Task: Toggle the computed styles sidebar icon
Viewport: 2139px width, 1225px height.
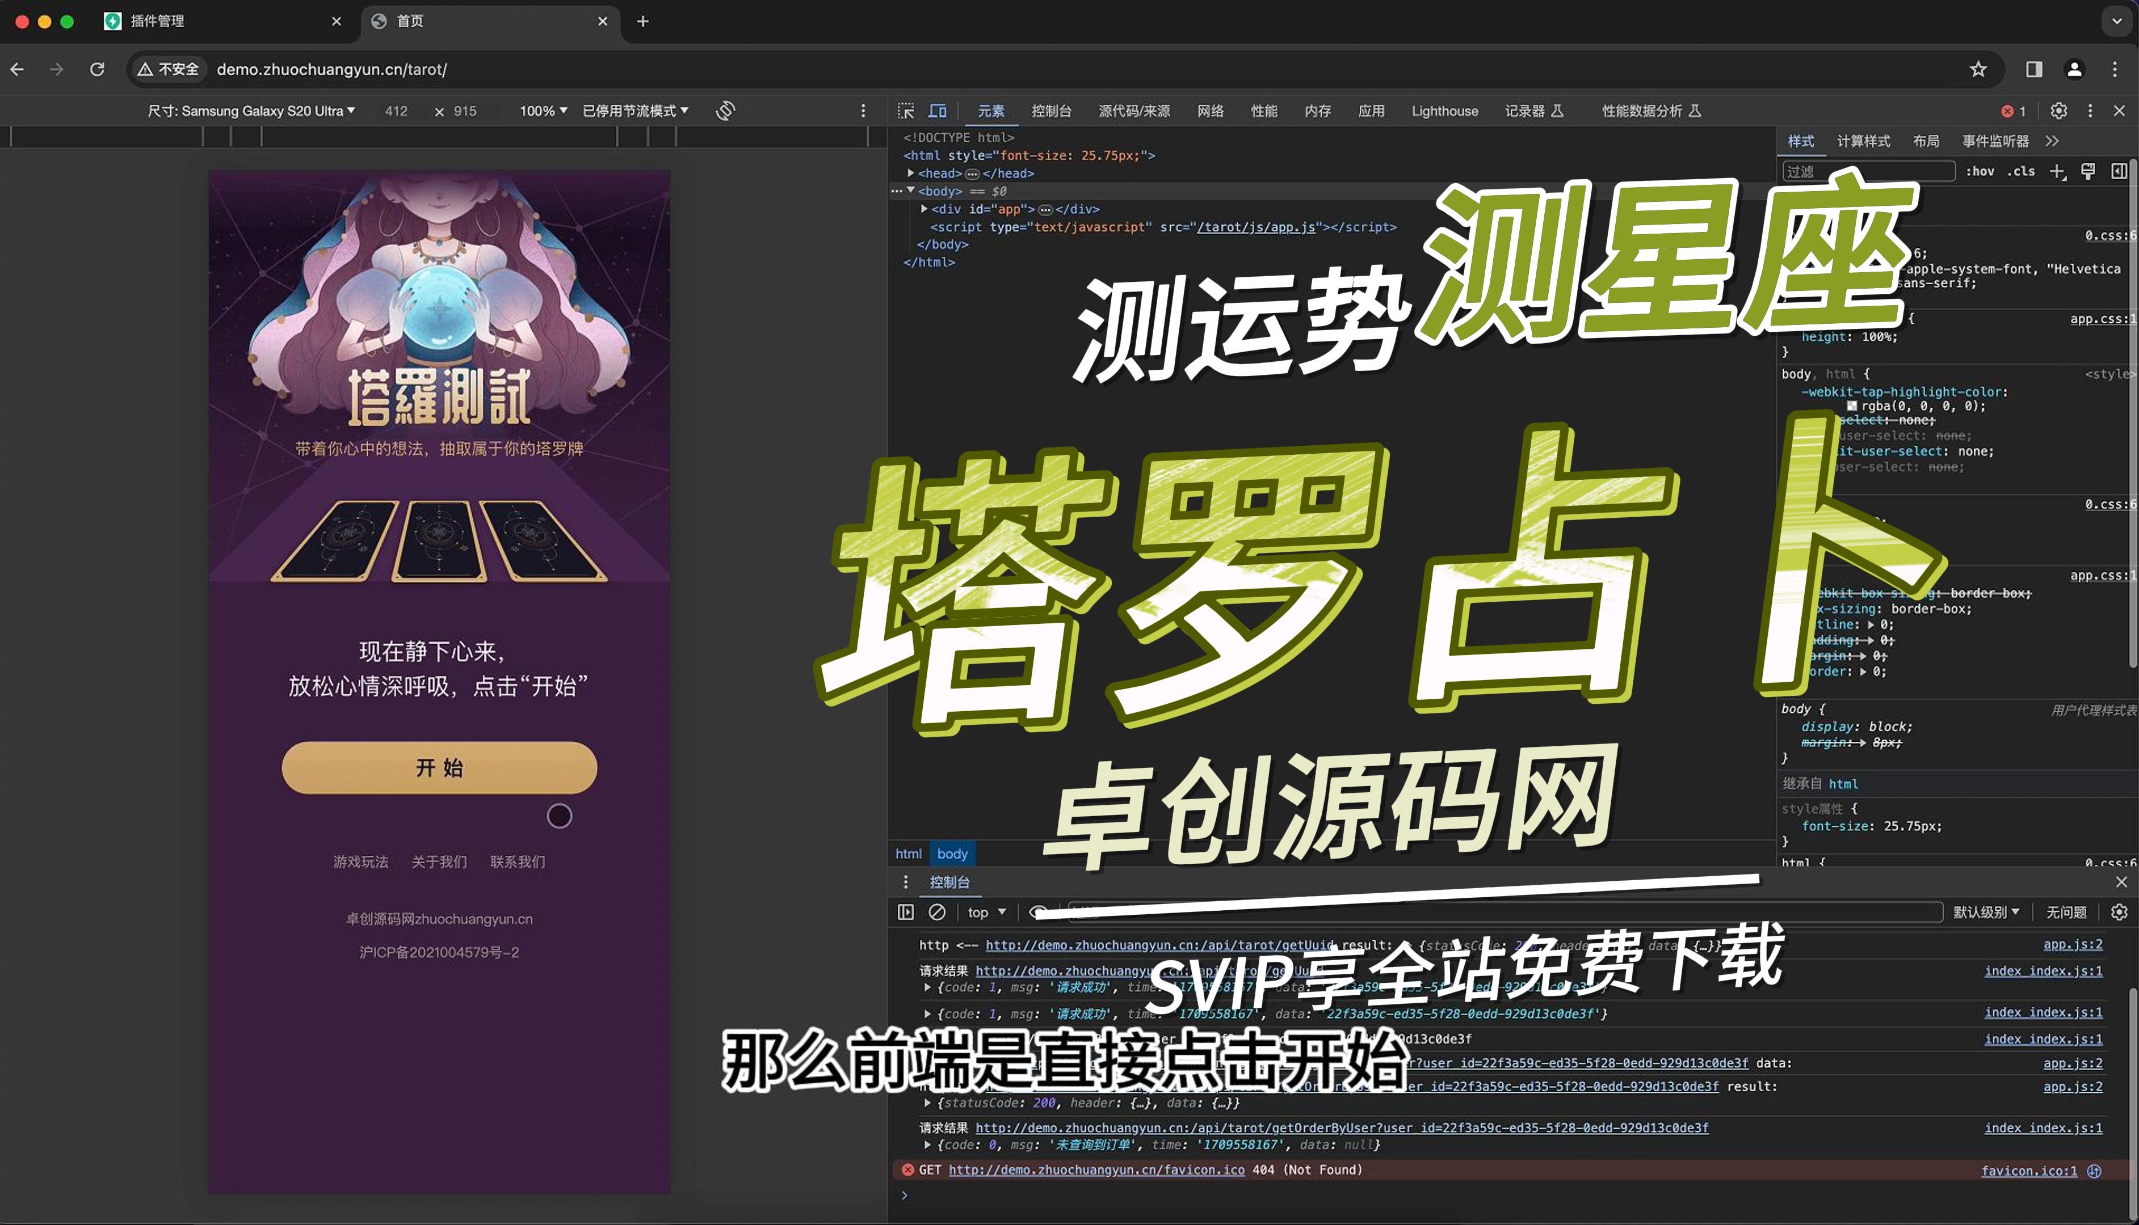Action: (x=2119, y=172)
